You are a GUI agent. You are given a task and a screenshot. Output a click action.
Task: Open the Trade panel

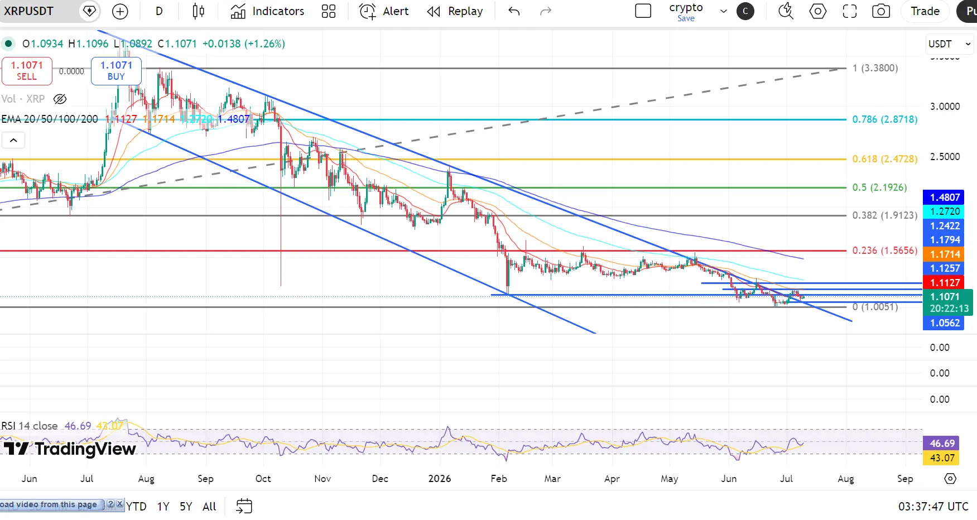point(925,11)
